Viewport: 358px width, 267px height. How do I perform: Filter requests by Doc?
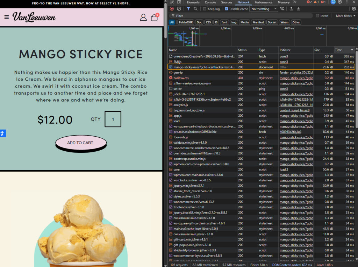(x=199, y=22)
